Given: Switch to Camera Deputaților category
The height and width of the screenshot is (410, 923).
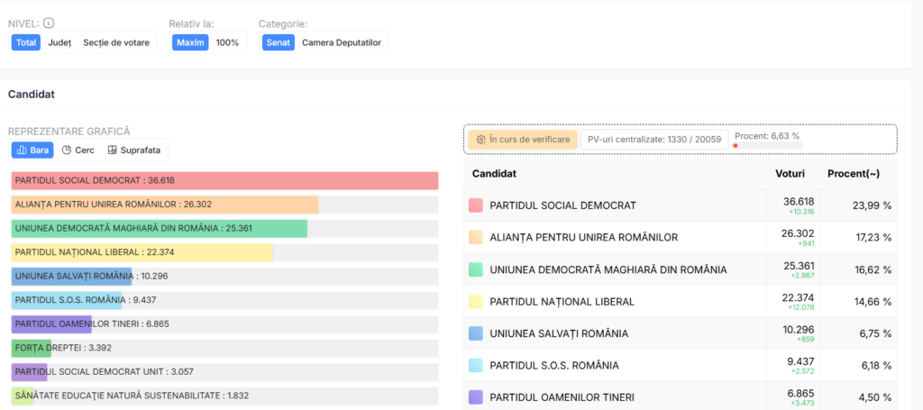Looking at the screenshot, I should pos(341,42).
